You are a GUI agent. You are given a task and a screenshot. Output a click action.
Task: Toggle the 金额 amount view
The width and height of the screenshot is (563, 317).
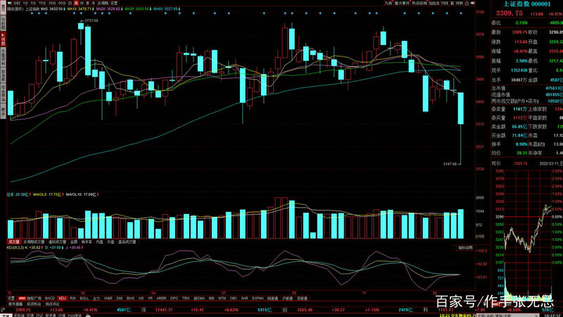click(74, 242)
